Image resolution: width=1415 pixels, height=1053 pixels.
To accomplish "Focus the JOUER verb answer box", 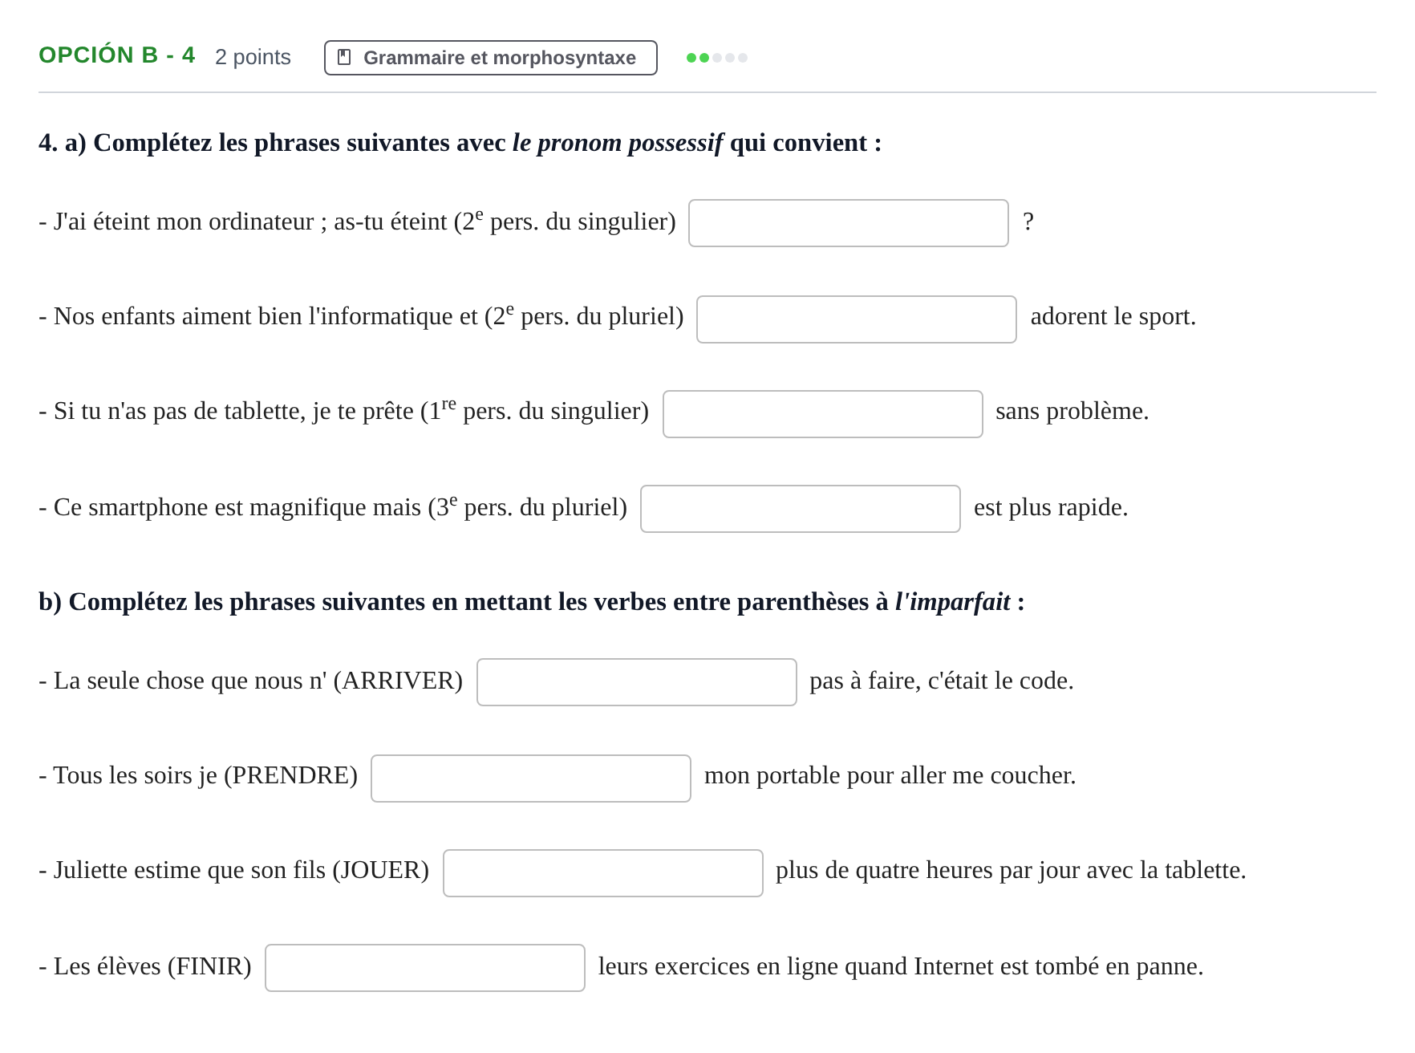I will pos(602,873).
